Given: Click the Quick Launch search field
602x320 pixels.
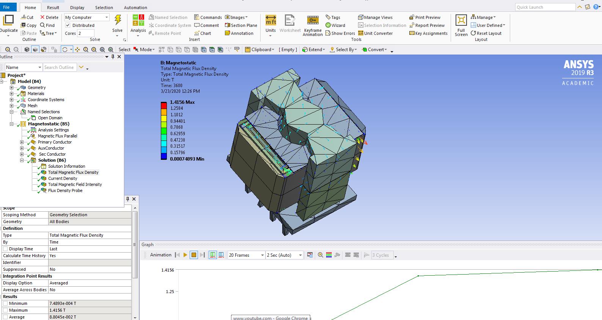Looking at the screenshot, I should [545, 7].
